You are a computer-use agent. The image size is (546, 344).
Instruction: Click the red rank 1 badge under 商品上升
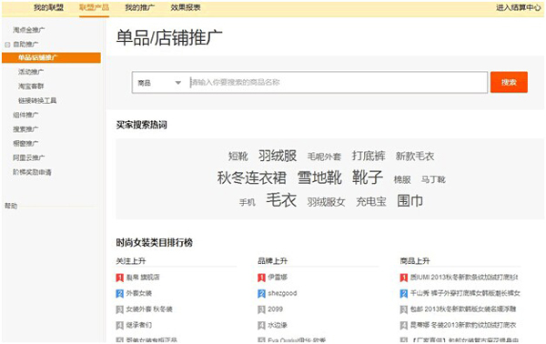403,278
